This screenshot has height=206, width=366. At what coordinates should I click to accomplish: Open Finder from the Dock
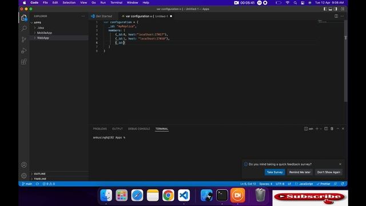(106, 195)
